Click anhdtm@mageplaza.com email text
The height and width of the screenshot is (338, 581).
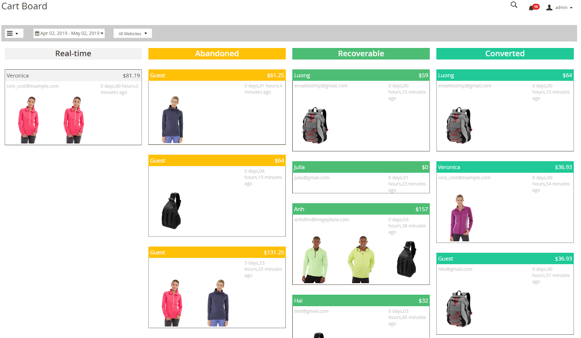coord(322,220)
